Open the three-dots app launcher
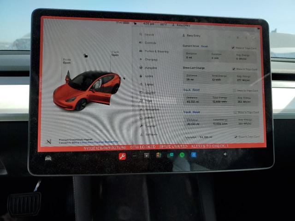The height and width of the screenshot is (221, 295). (x=135, y=156)
